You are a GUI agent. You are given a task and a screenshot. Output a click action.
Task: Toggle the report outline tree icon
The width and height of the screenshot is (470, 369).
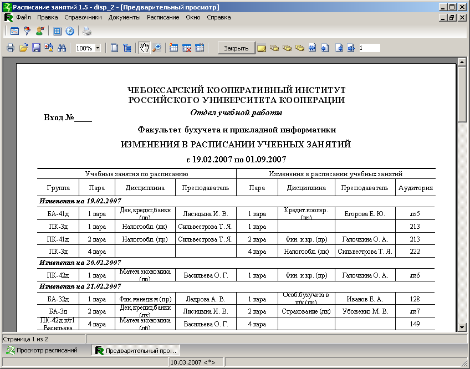127,48
